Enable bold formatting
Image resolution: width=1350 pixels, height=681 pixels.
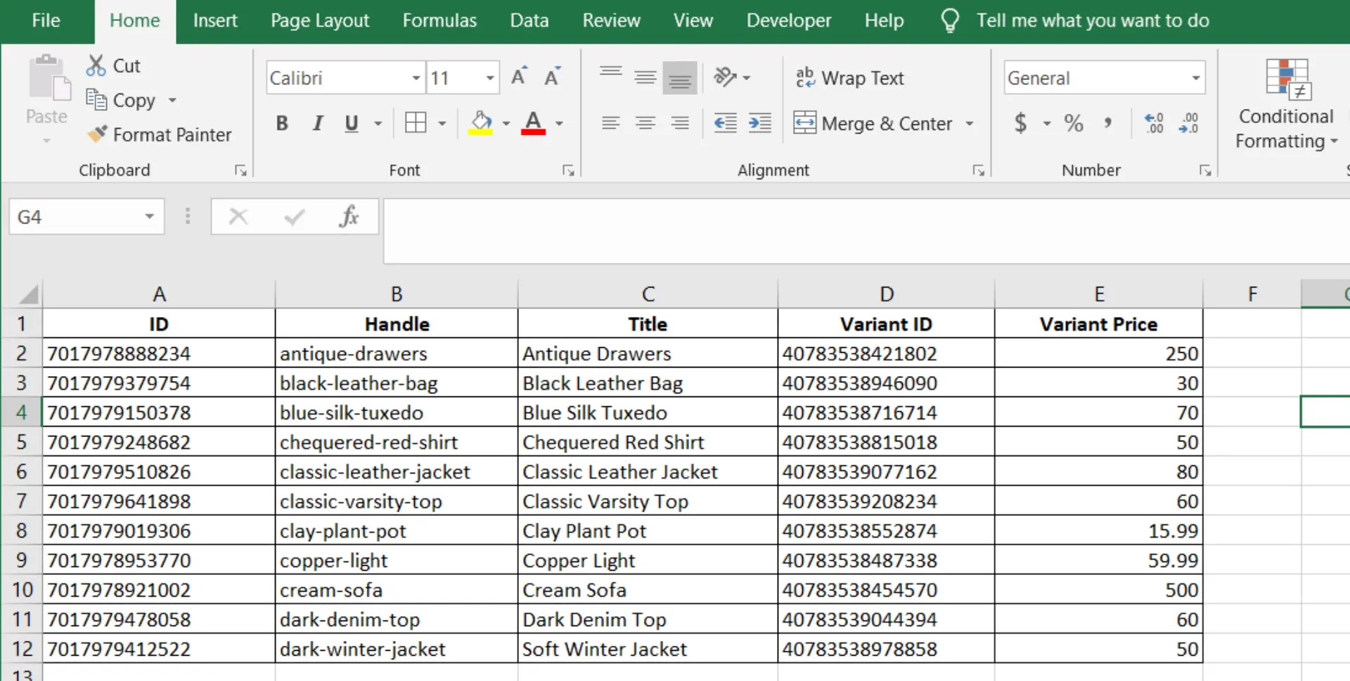[x=282, y=123]
